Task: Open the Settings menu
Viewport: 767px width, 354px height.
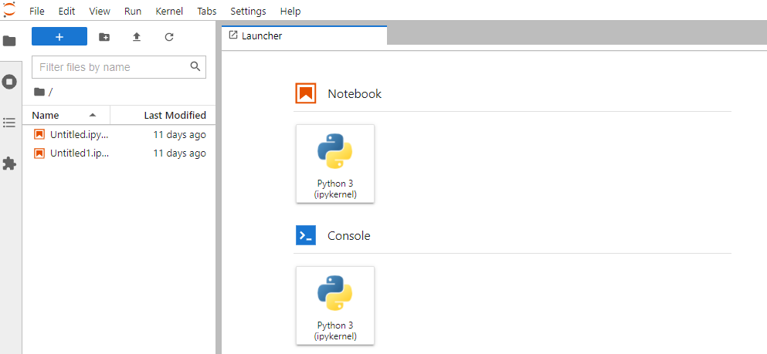Action: [249, 11]
